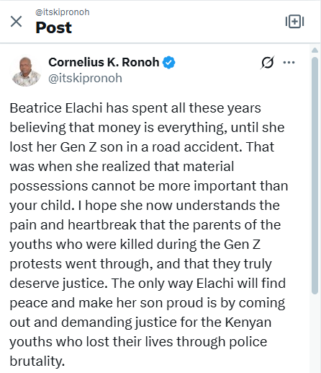Close the post view with the X icon
This screenshot has width=321, height=373.
(17, 22)
